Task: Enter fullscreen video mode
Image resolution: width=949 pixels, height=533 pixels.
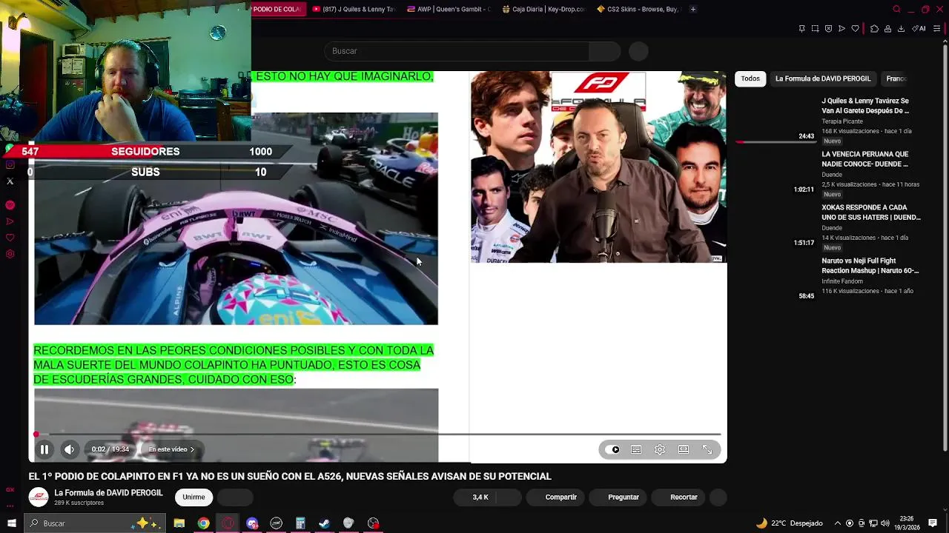Action: pos(707,449)
